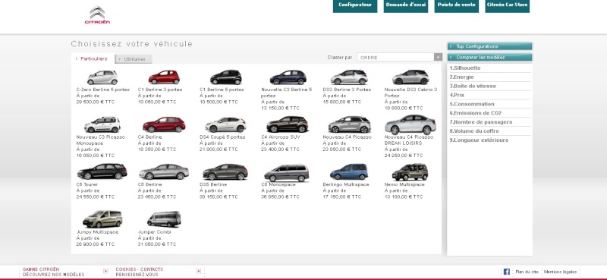The image size is (607, 280).
Task: Select the Jumpy Multispace image
Action: [x=102, y=219]
